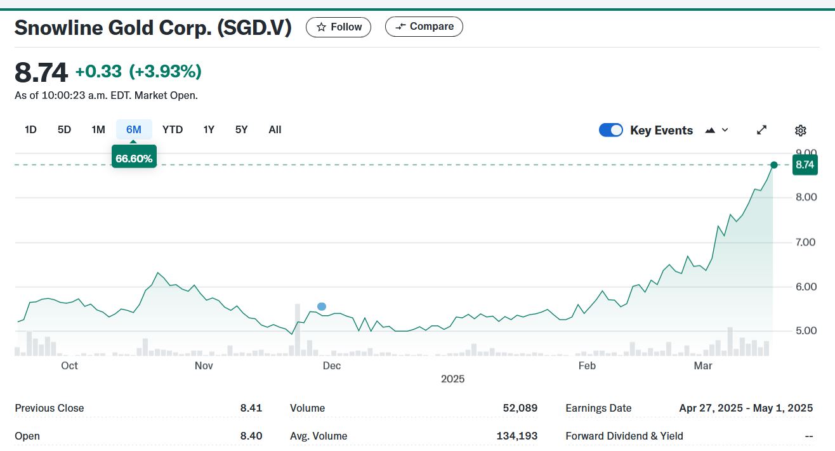
Task: Select the 1D time range
Action: coord(30,129)
